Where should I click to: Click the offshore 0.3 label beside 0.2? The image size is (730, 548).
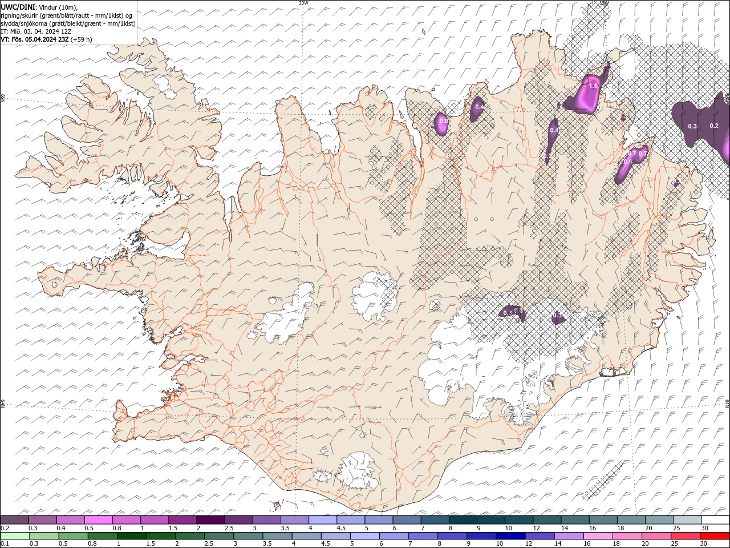click(692, 126)
